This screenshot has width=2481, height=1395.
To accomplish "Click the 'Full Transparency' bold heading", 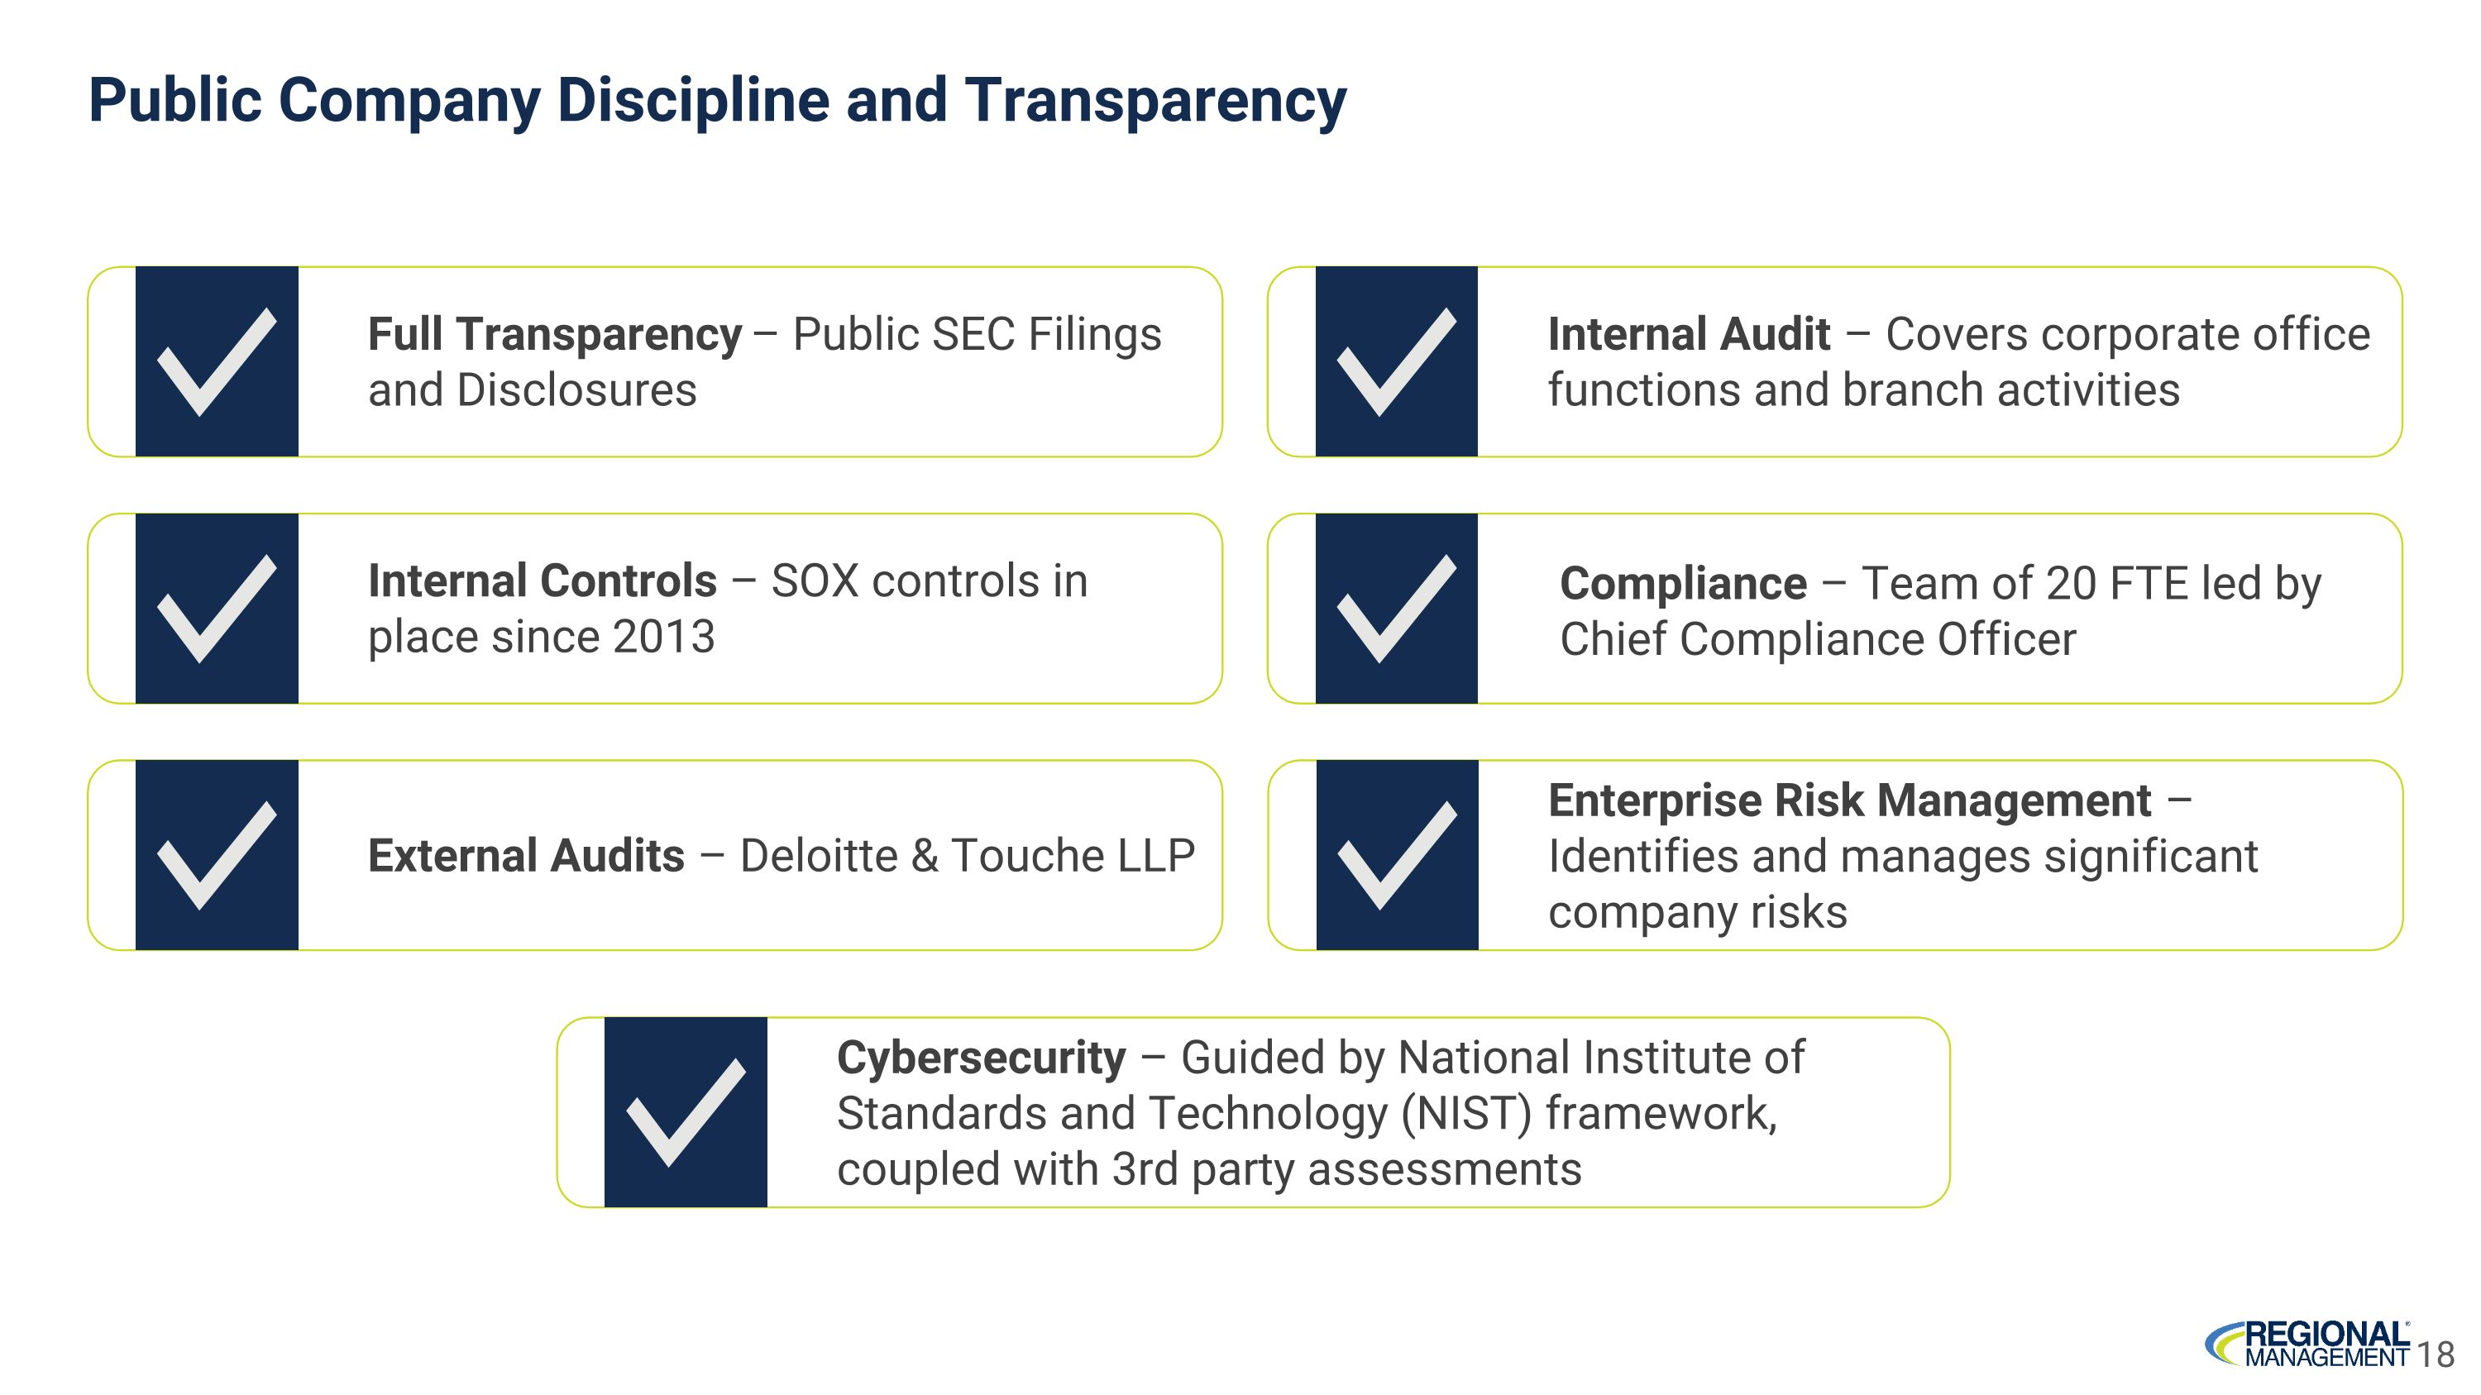I will click(555, 334).
